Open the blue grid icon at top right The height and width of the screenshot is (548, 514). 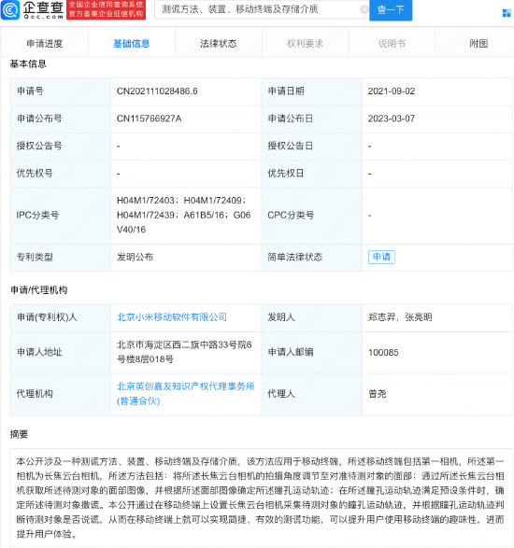(x=507, y=13)
